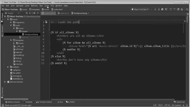Click the Profile toolbar icon
This screenshot has width=190, height=107.
point(162,9)
